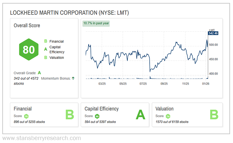
Task: Click the large B grade in Valuation card
Action: [x=214, y=115]
